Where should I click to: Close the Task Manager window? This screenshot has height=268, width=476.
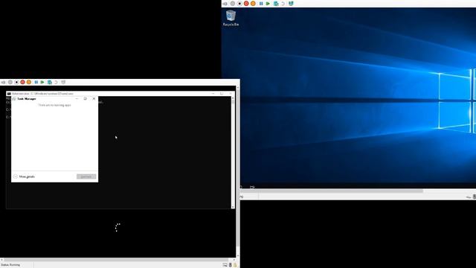[94, 99]
